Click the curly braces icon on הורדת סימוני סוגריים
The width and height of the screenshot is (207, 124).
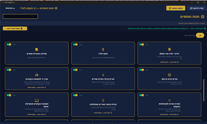pos(103,100)
